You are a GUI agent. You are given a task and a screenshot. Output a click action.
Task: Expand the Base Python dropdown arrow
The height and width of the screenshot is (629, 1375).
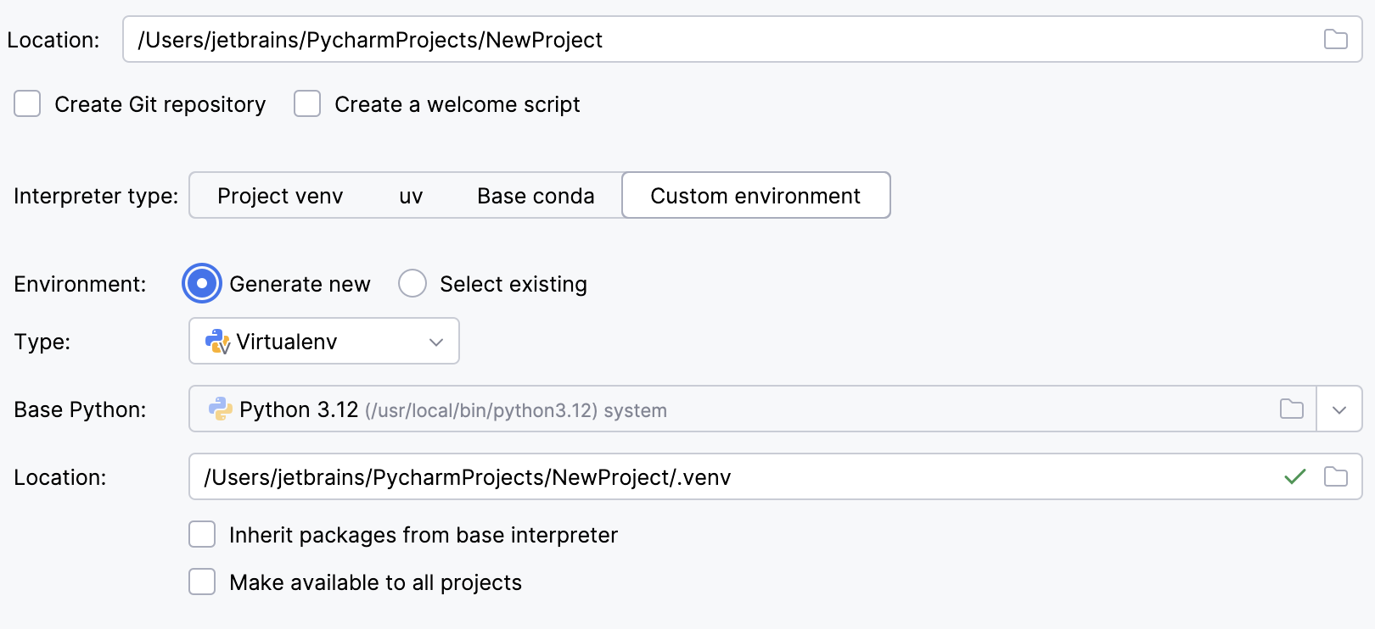click(x=1339, y=409)
